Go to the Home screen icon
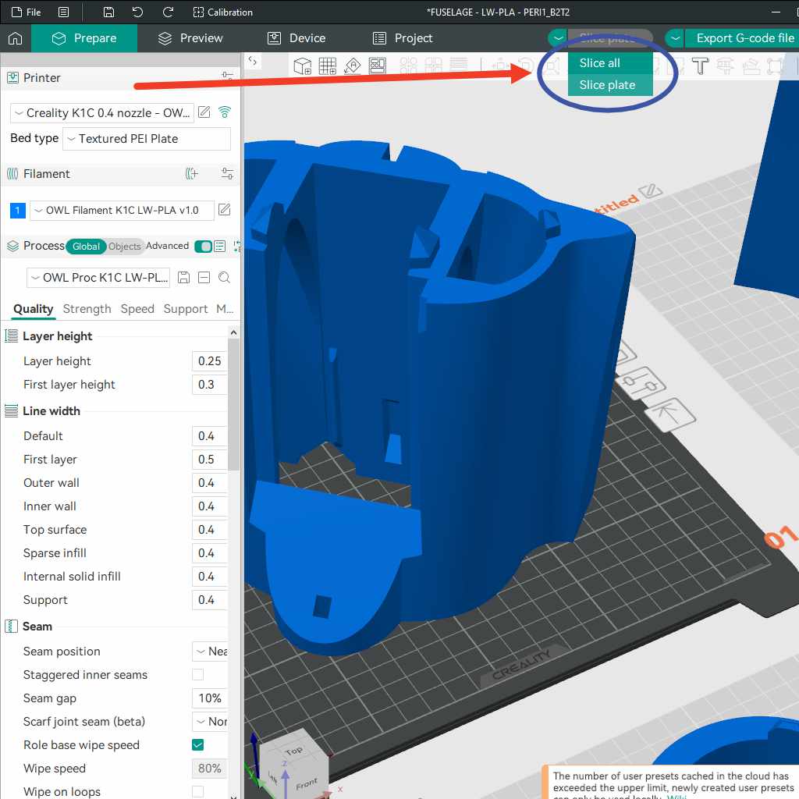The height and width of the screenshot is (799, 799). click(15, 38)
